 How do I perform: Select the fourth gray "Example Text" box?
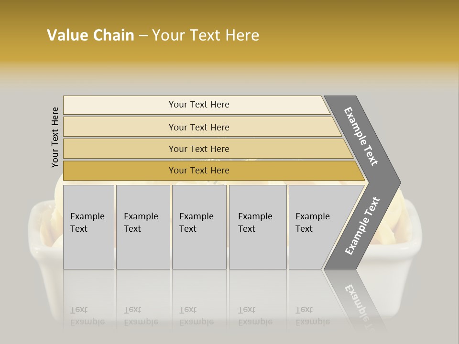pos(257,227)
